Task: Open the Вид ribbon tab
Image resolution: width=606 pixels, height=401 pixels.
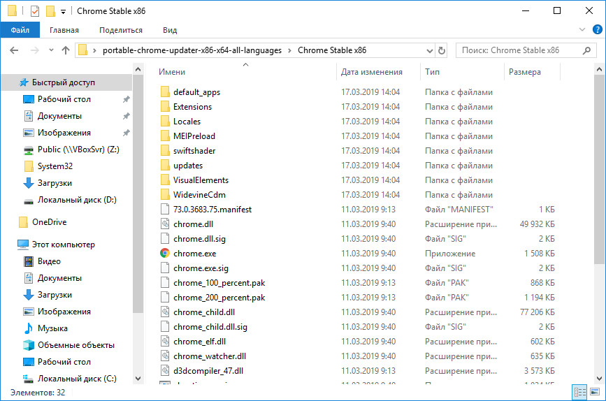Action: point(170,30)
